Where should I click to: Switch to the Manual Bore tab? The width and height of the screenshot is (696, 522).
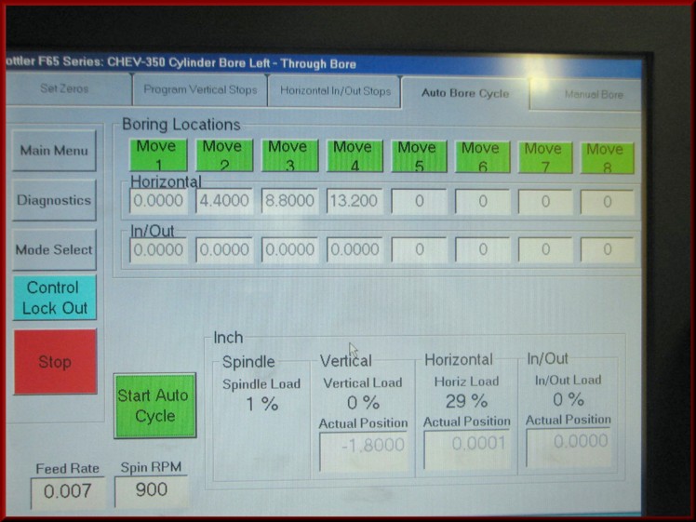(586, 95)
